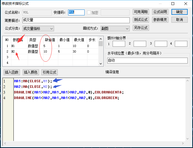Click code editor scroll up arrow
This screenshot has height=148, width=193.
(187, 81)
